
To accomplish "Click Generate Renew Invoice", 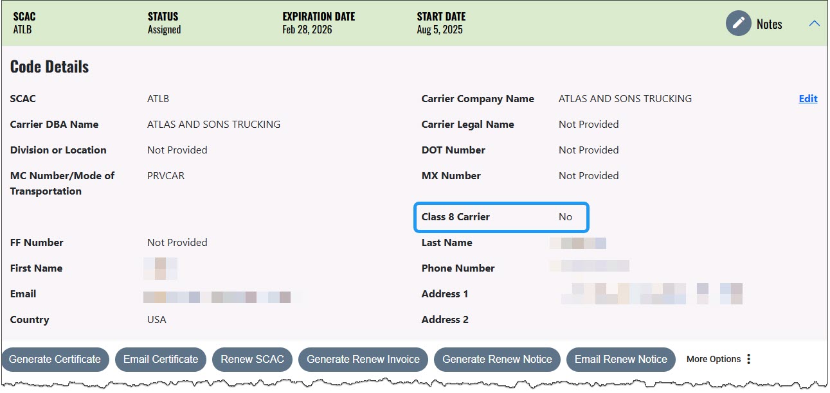I will click(x=363, y=359).
